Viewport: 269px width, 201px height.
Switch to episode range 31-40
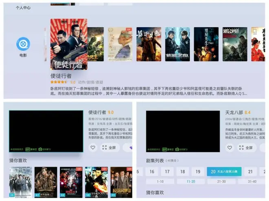252,182
